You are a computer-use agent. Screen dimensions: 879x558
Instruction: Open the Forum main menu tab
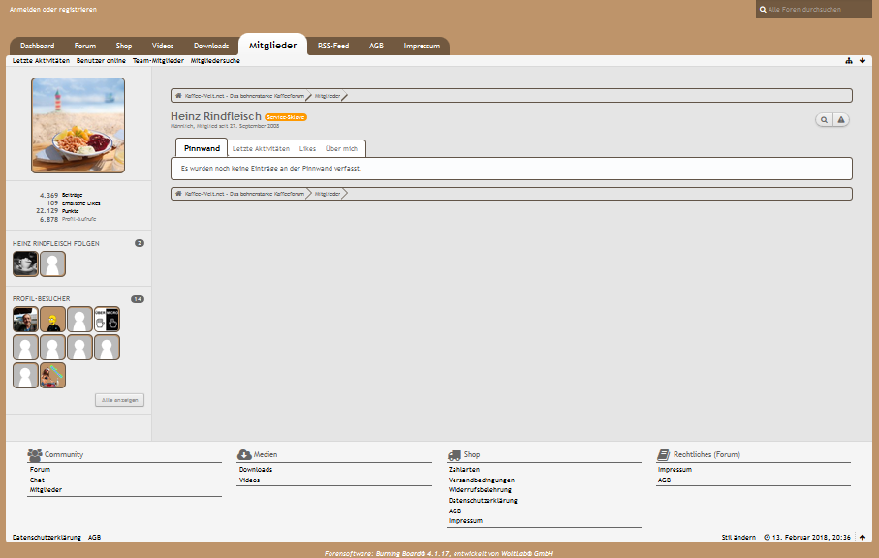(x=85, y=46)
